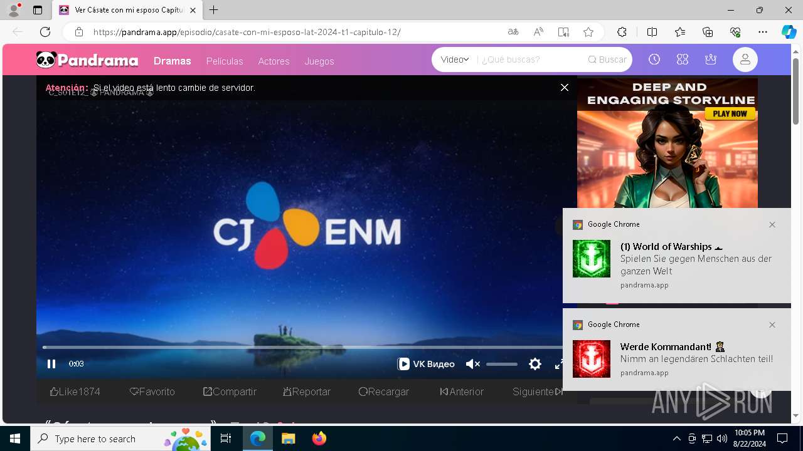Image resolution: width=803 pixels, height=451 pixels.
Task: Open the user profile avatar
Action: [x=745, y=60]
